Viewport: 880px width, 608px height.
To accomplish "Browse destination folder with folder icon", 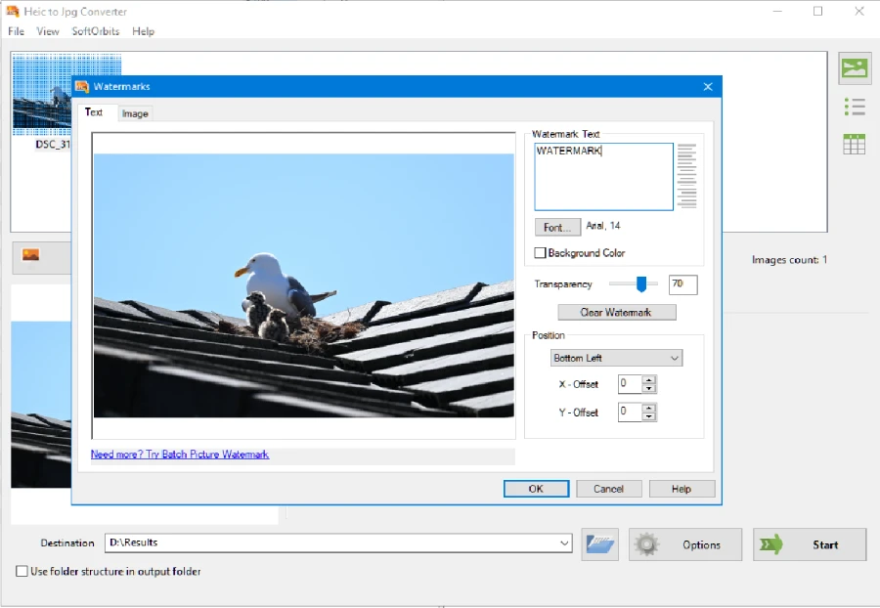I will [600, 544].
